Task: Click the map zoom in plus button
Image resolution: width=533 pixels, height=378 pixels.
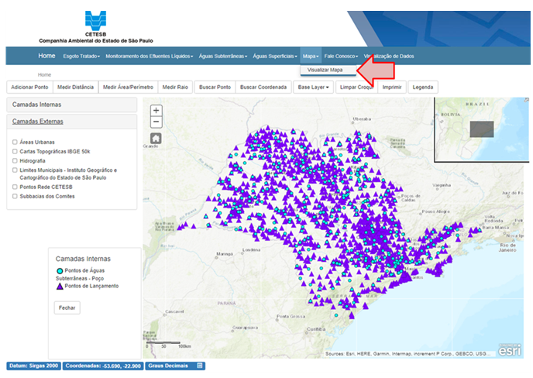Action: (156, 111)
